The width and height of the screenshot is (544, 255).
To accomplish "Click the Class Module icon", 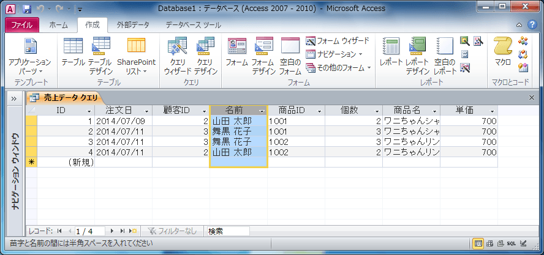I will 523,54.
